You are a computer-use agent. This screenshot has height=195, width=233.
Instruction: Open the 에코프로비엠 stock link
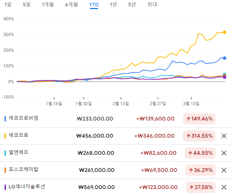pos(23,118)
